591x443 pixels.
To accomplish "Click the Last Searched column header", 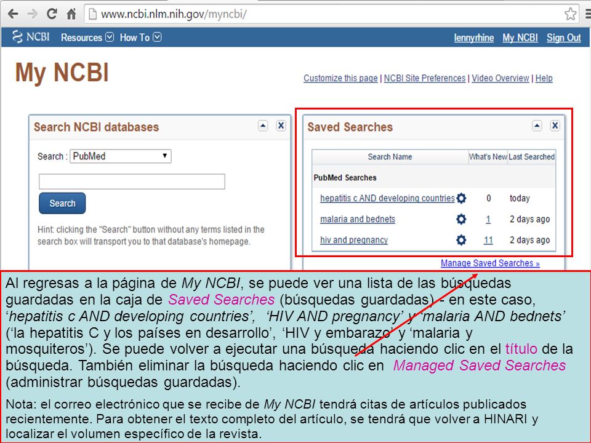I will pyautogui.click(x=531, y=157).
